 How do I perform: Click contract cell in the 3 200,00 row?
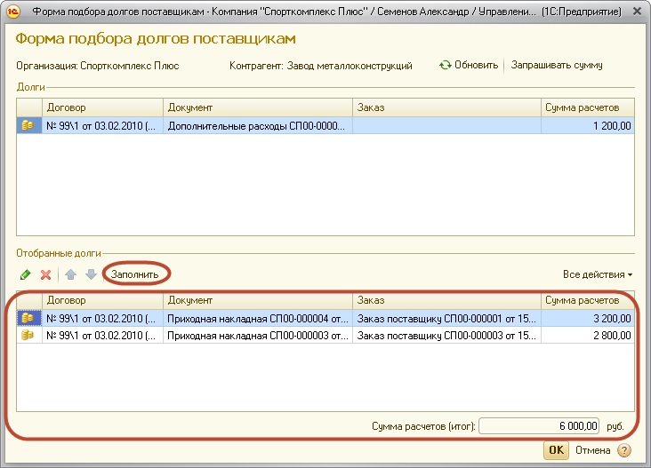pyautogui.click(x=102, y=318)
